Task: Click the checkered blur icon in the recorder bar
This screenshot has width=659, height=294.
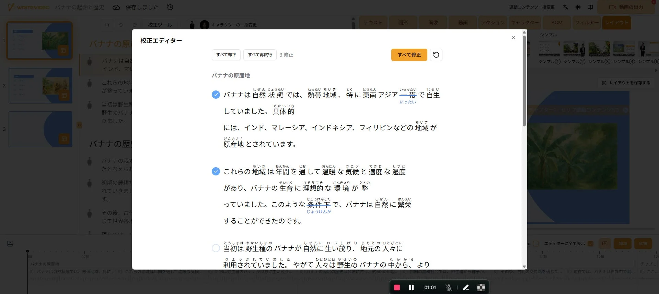Action: click(481, 287)
